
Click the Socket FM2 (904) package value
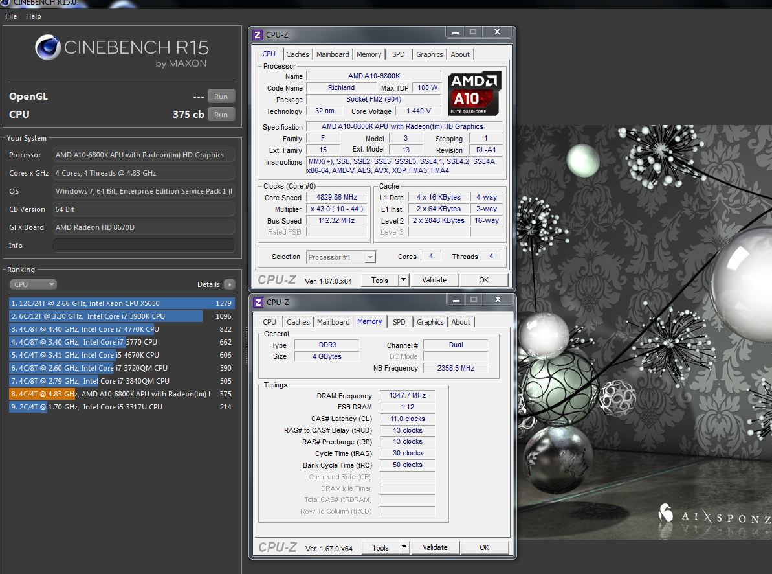click(x=373, y=99)
